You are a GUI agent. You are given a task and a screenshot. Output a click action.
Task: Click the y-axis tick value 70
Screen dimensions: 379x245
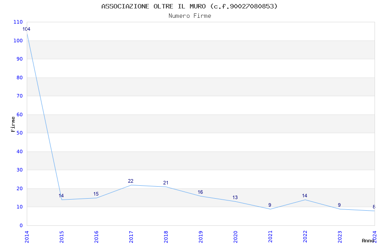20,96
